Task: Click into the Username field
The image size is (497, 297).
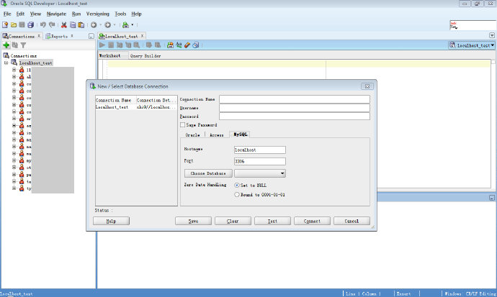Action: pos(295,108)
